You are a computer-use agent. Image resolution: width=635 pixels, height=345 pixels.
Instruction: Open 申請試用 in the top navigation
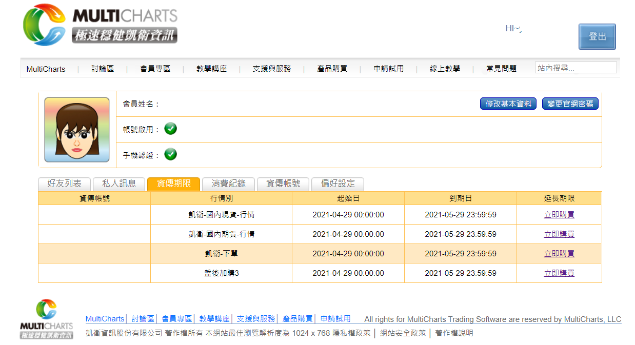coord(388,69)
